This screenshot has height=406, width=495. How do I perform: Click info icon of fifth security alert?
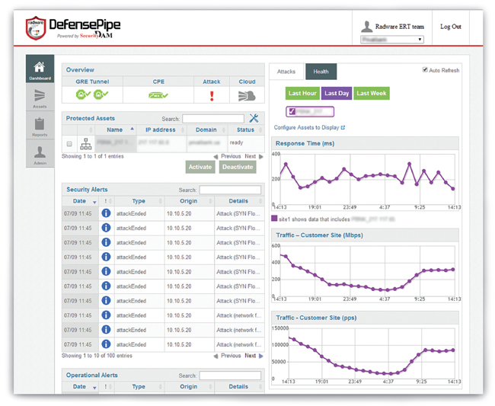pyautogui.click(x=106, y=271)
